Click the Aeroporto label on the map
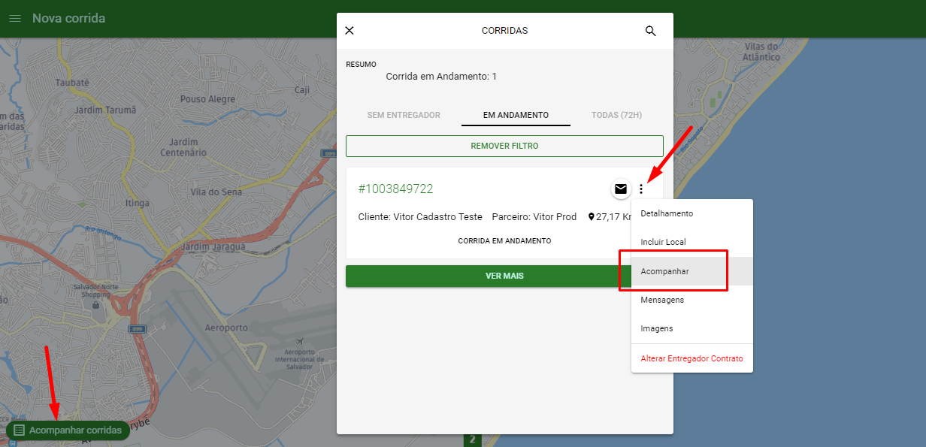The width and height of the screenshot is (926, 447). [226, 328]
